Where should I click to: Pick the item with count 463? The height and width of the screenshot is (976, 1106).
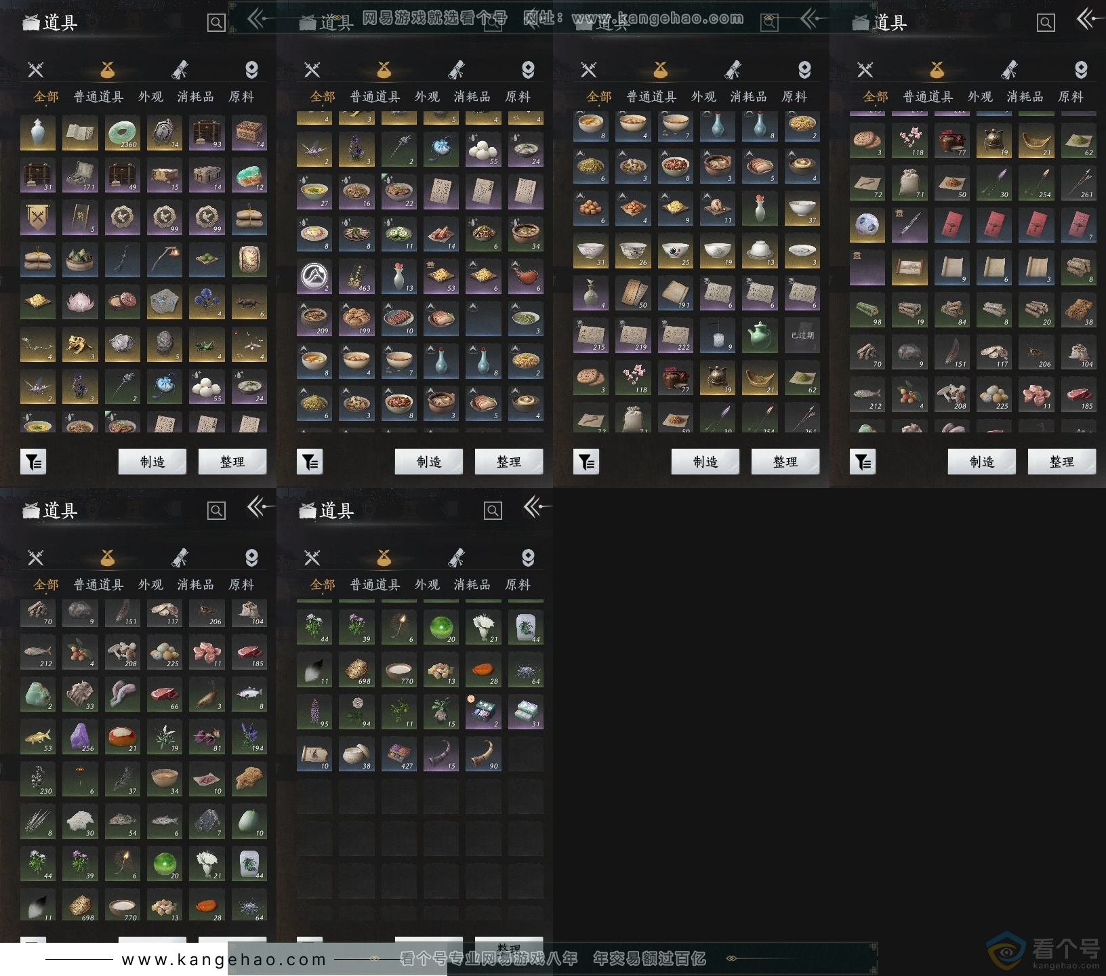click(x=356, y=277)
